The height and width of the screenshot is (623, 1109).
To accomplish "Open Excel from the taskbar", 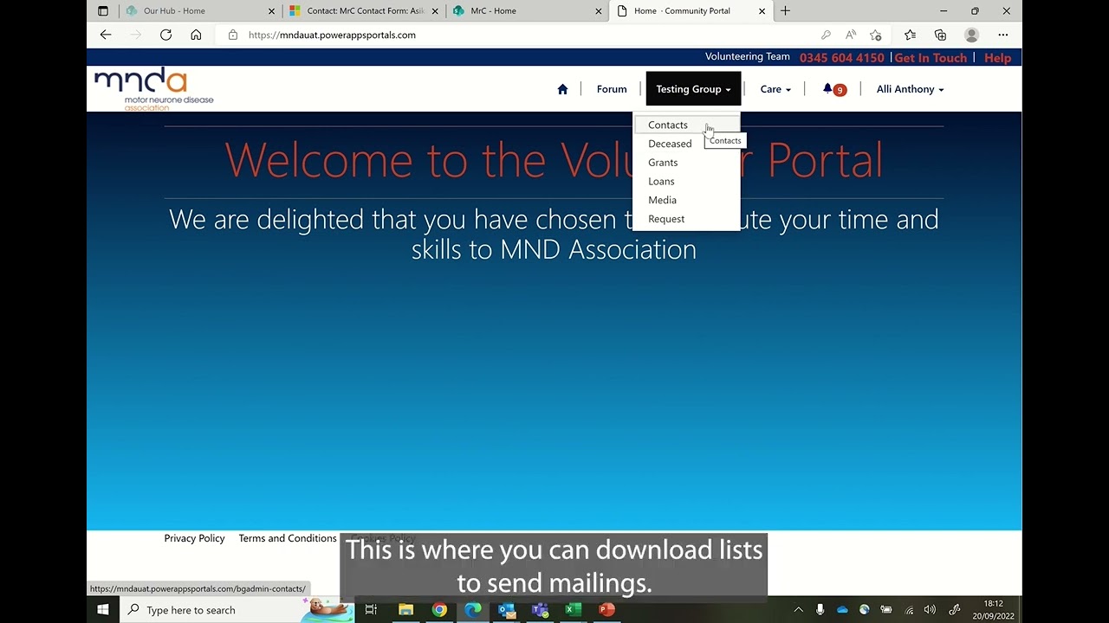I will click(x=574, y=610).
